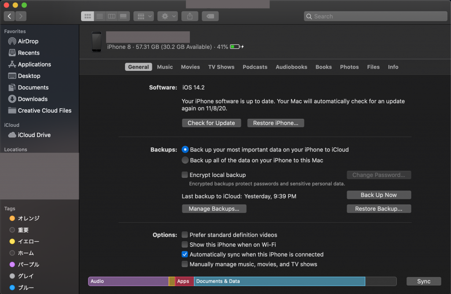
Task: Switch to the TV Shows tab
Action: click(x=221, y=67)
